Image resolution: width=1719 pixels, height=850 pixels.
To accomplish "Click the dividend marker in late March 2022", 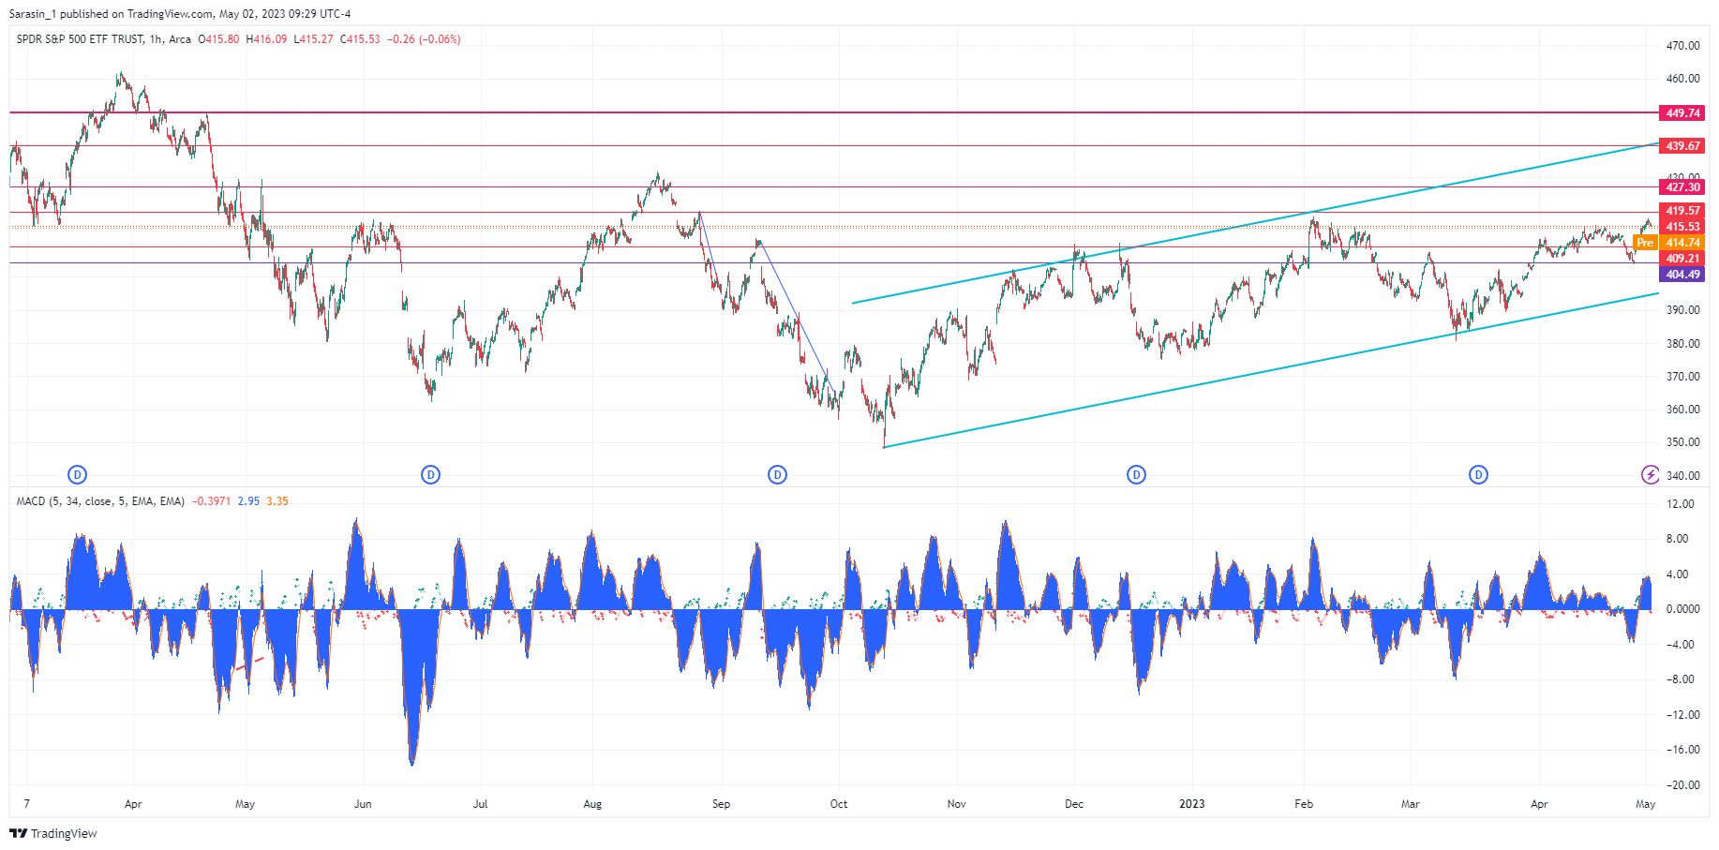I will click(x=78, y=475).
